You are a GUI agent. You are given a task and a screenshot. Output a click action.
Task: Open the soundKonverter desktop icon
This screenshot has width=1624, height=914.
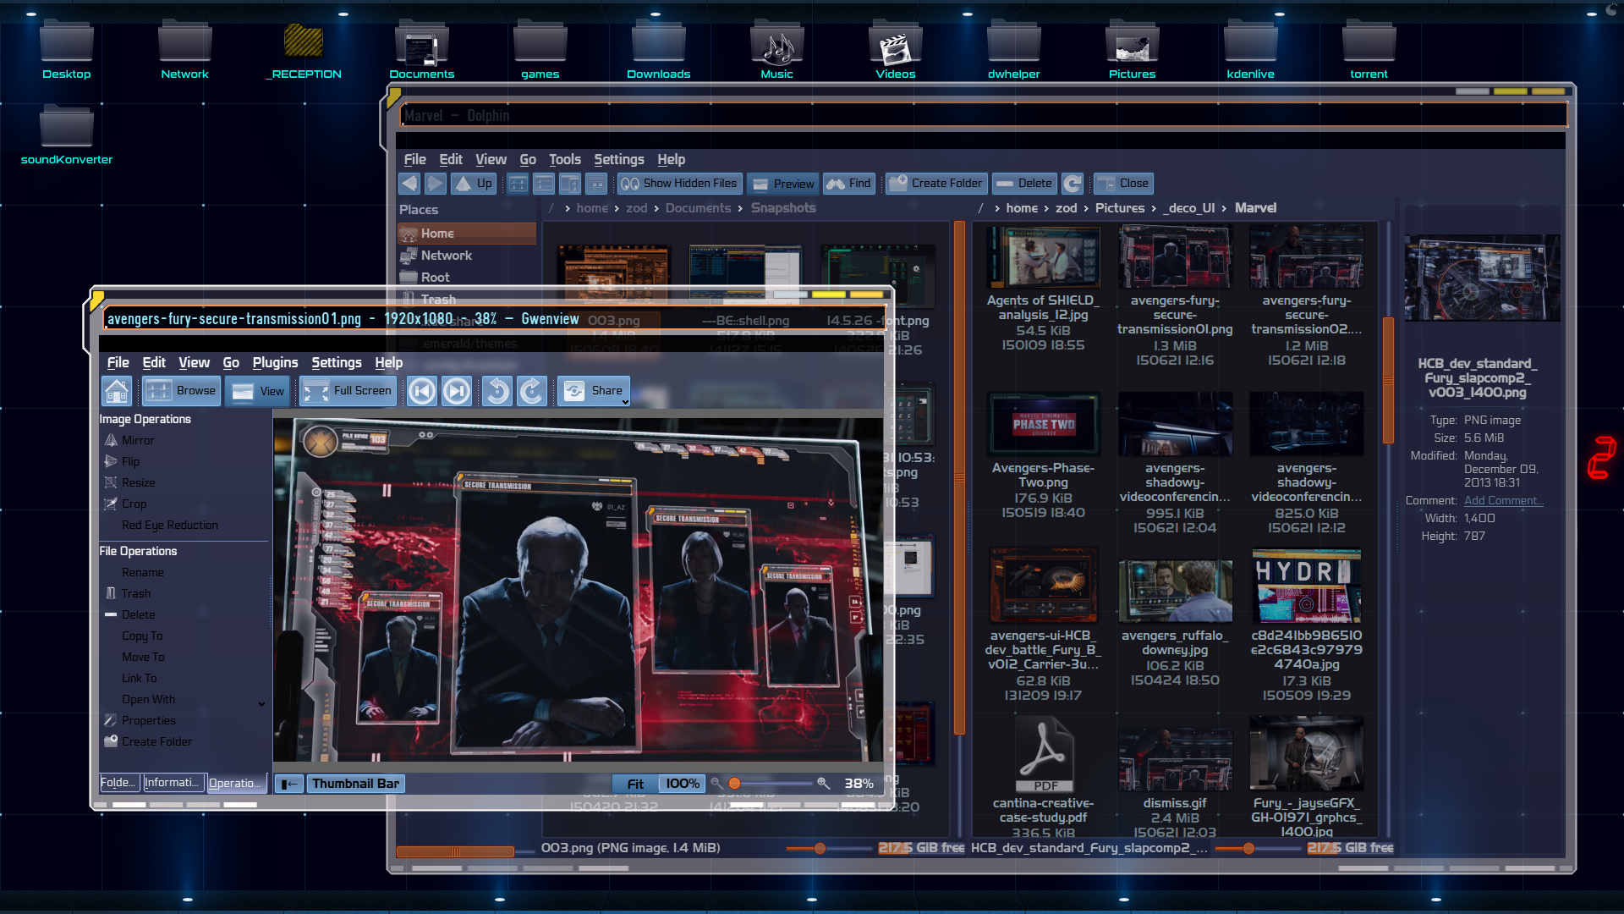coord(66,135)
